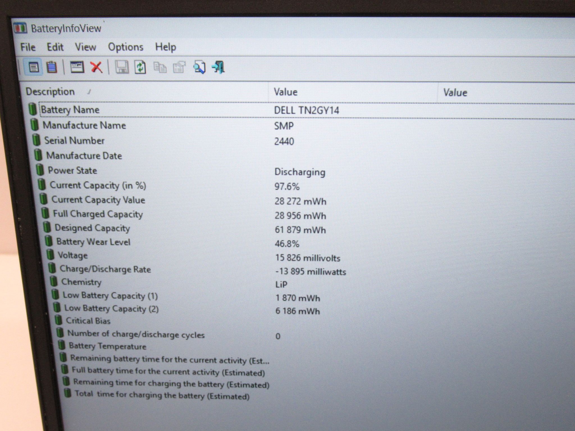575x431 pixels.
Task: Select the Power State row label
Action: (72, 170)
